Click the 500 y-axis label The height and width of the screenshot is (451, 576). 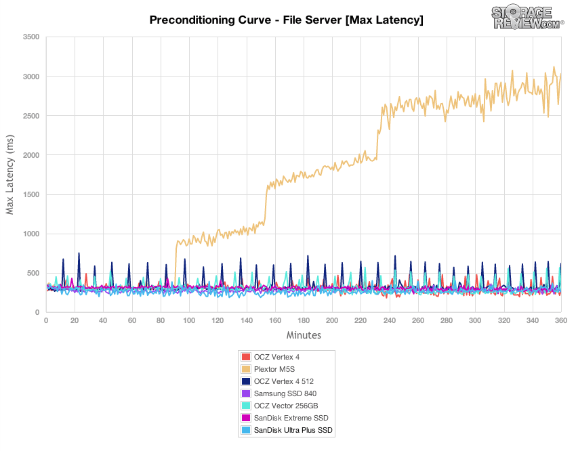(x=33, y=273)
